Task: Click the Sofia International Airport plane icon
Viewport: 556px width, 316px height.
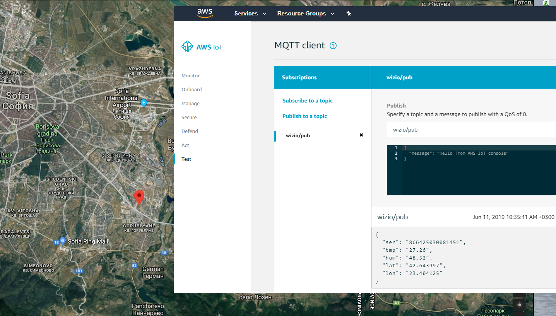Action: [144, 103]
